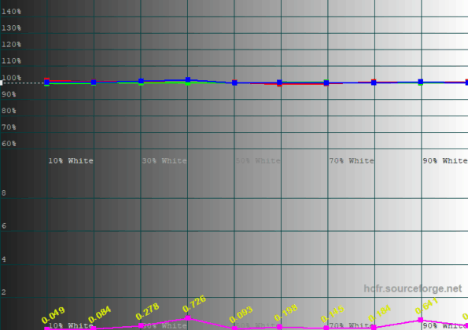
Task: Click the magenta delta E point labeled 0.641
Action: point(421,320)
